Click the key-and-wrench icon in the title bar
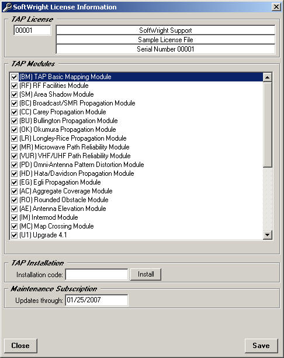This screenshot has height=358, width=284. tap(7, 7)
